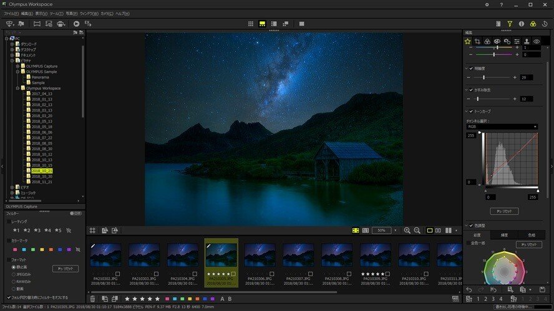This screenshot has width=554, height=311.
Task: Click the 明瞭度 value field showing 29
Action: tap(527, 77)
